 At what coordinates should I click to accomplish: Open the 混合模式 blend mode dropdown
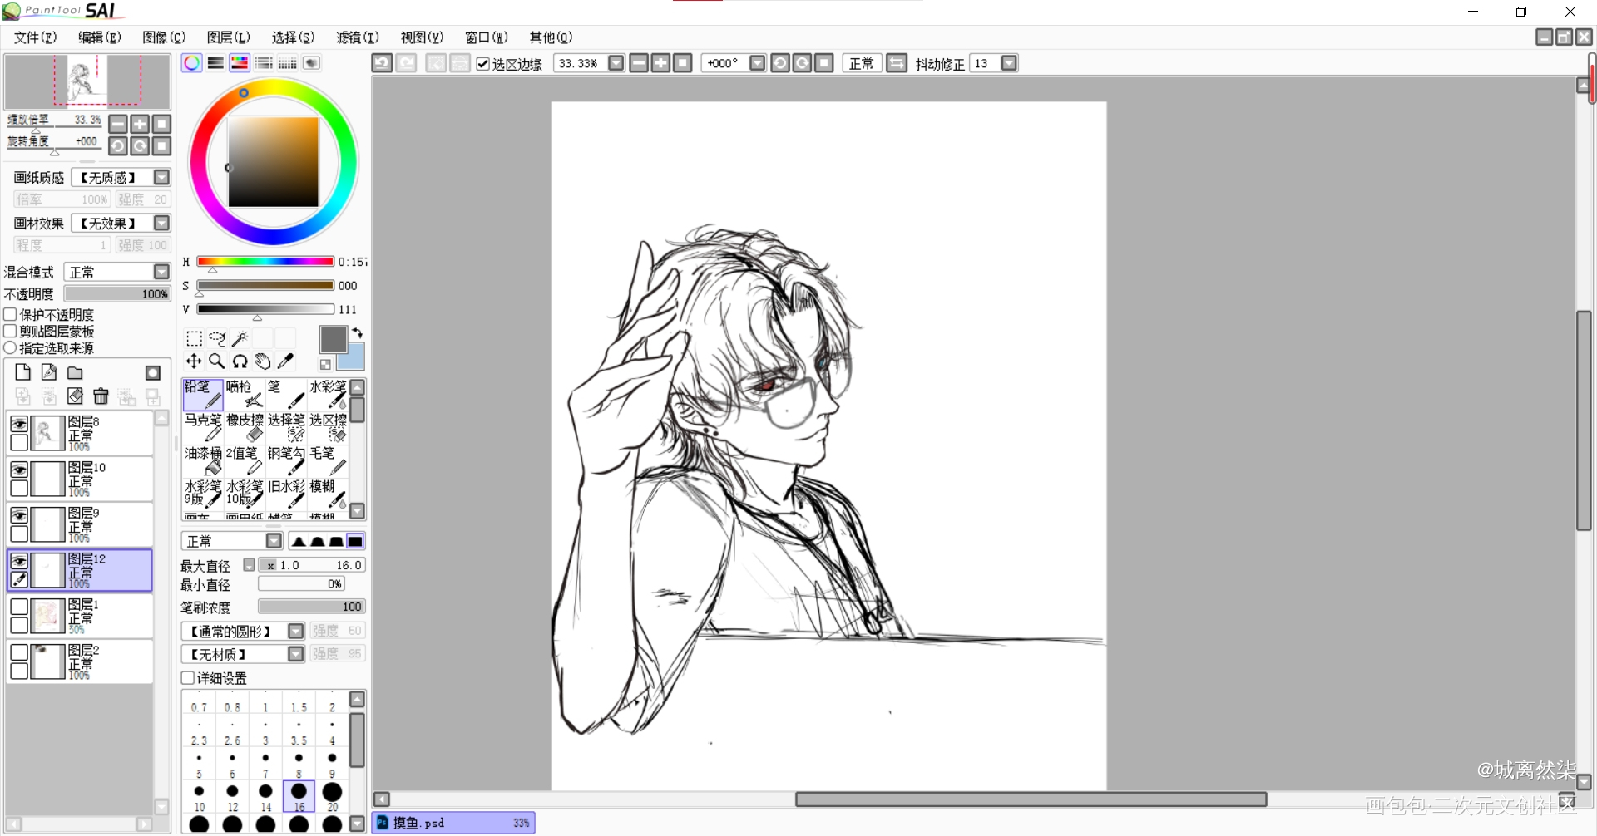161,272
